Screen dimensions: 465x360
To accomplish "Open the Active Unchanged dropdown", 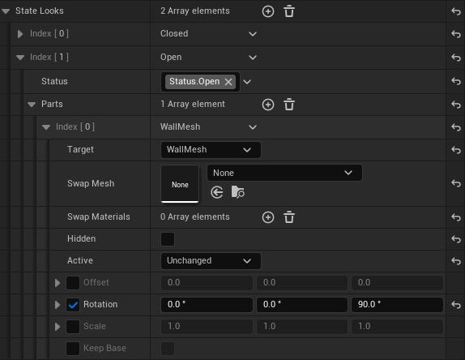I will pyautogui.click(x=211, y=261).
